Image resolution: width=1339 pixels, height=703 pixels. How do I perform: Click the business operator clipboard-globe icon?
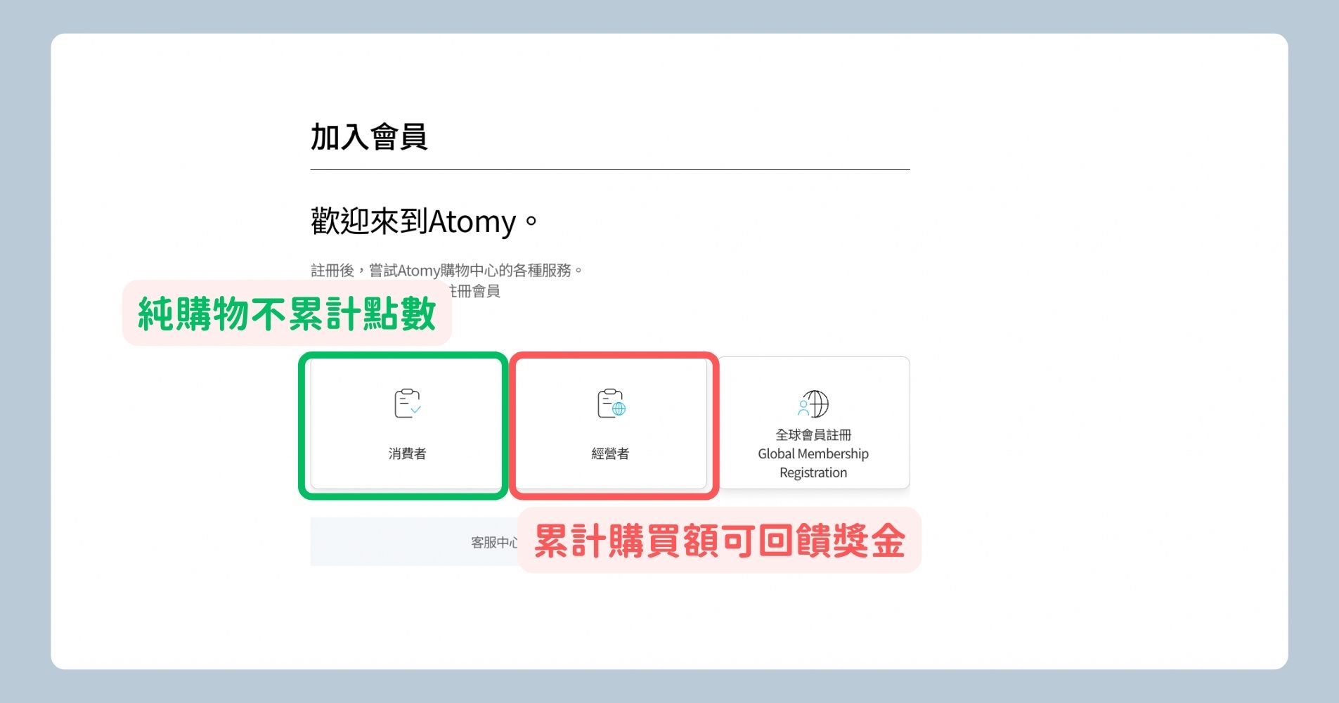(x=610, y=403)
